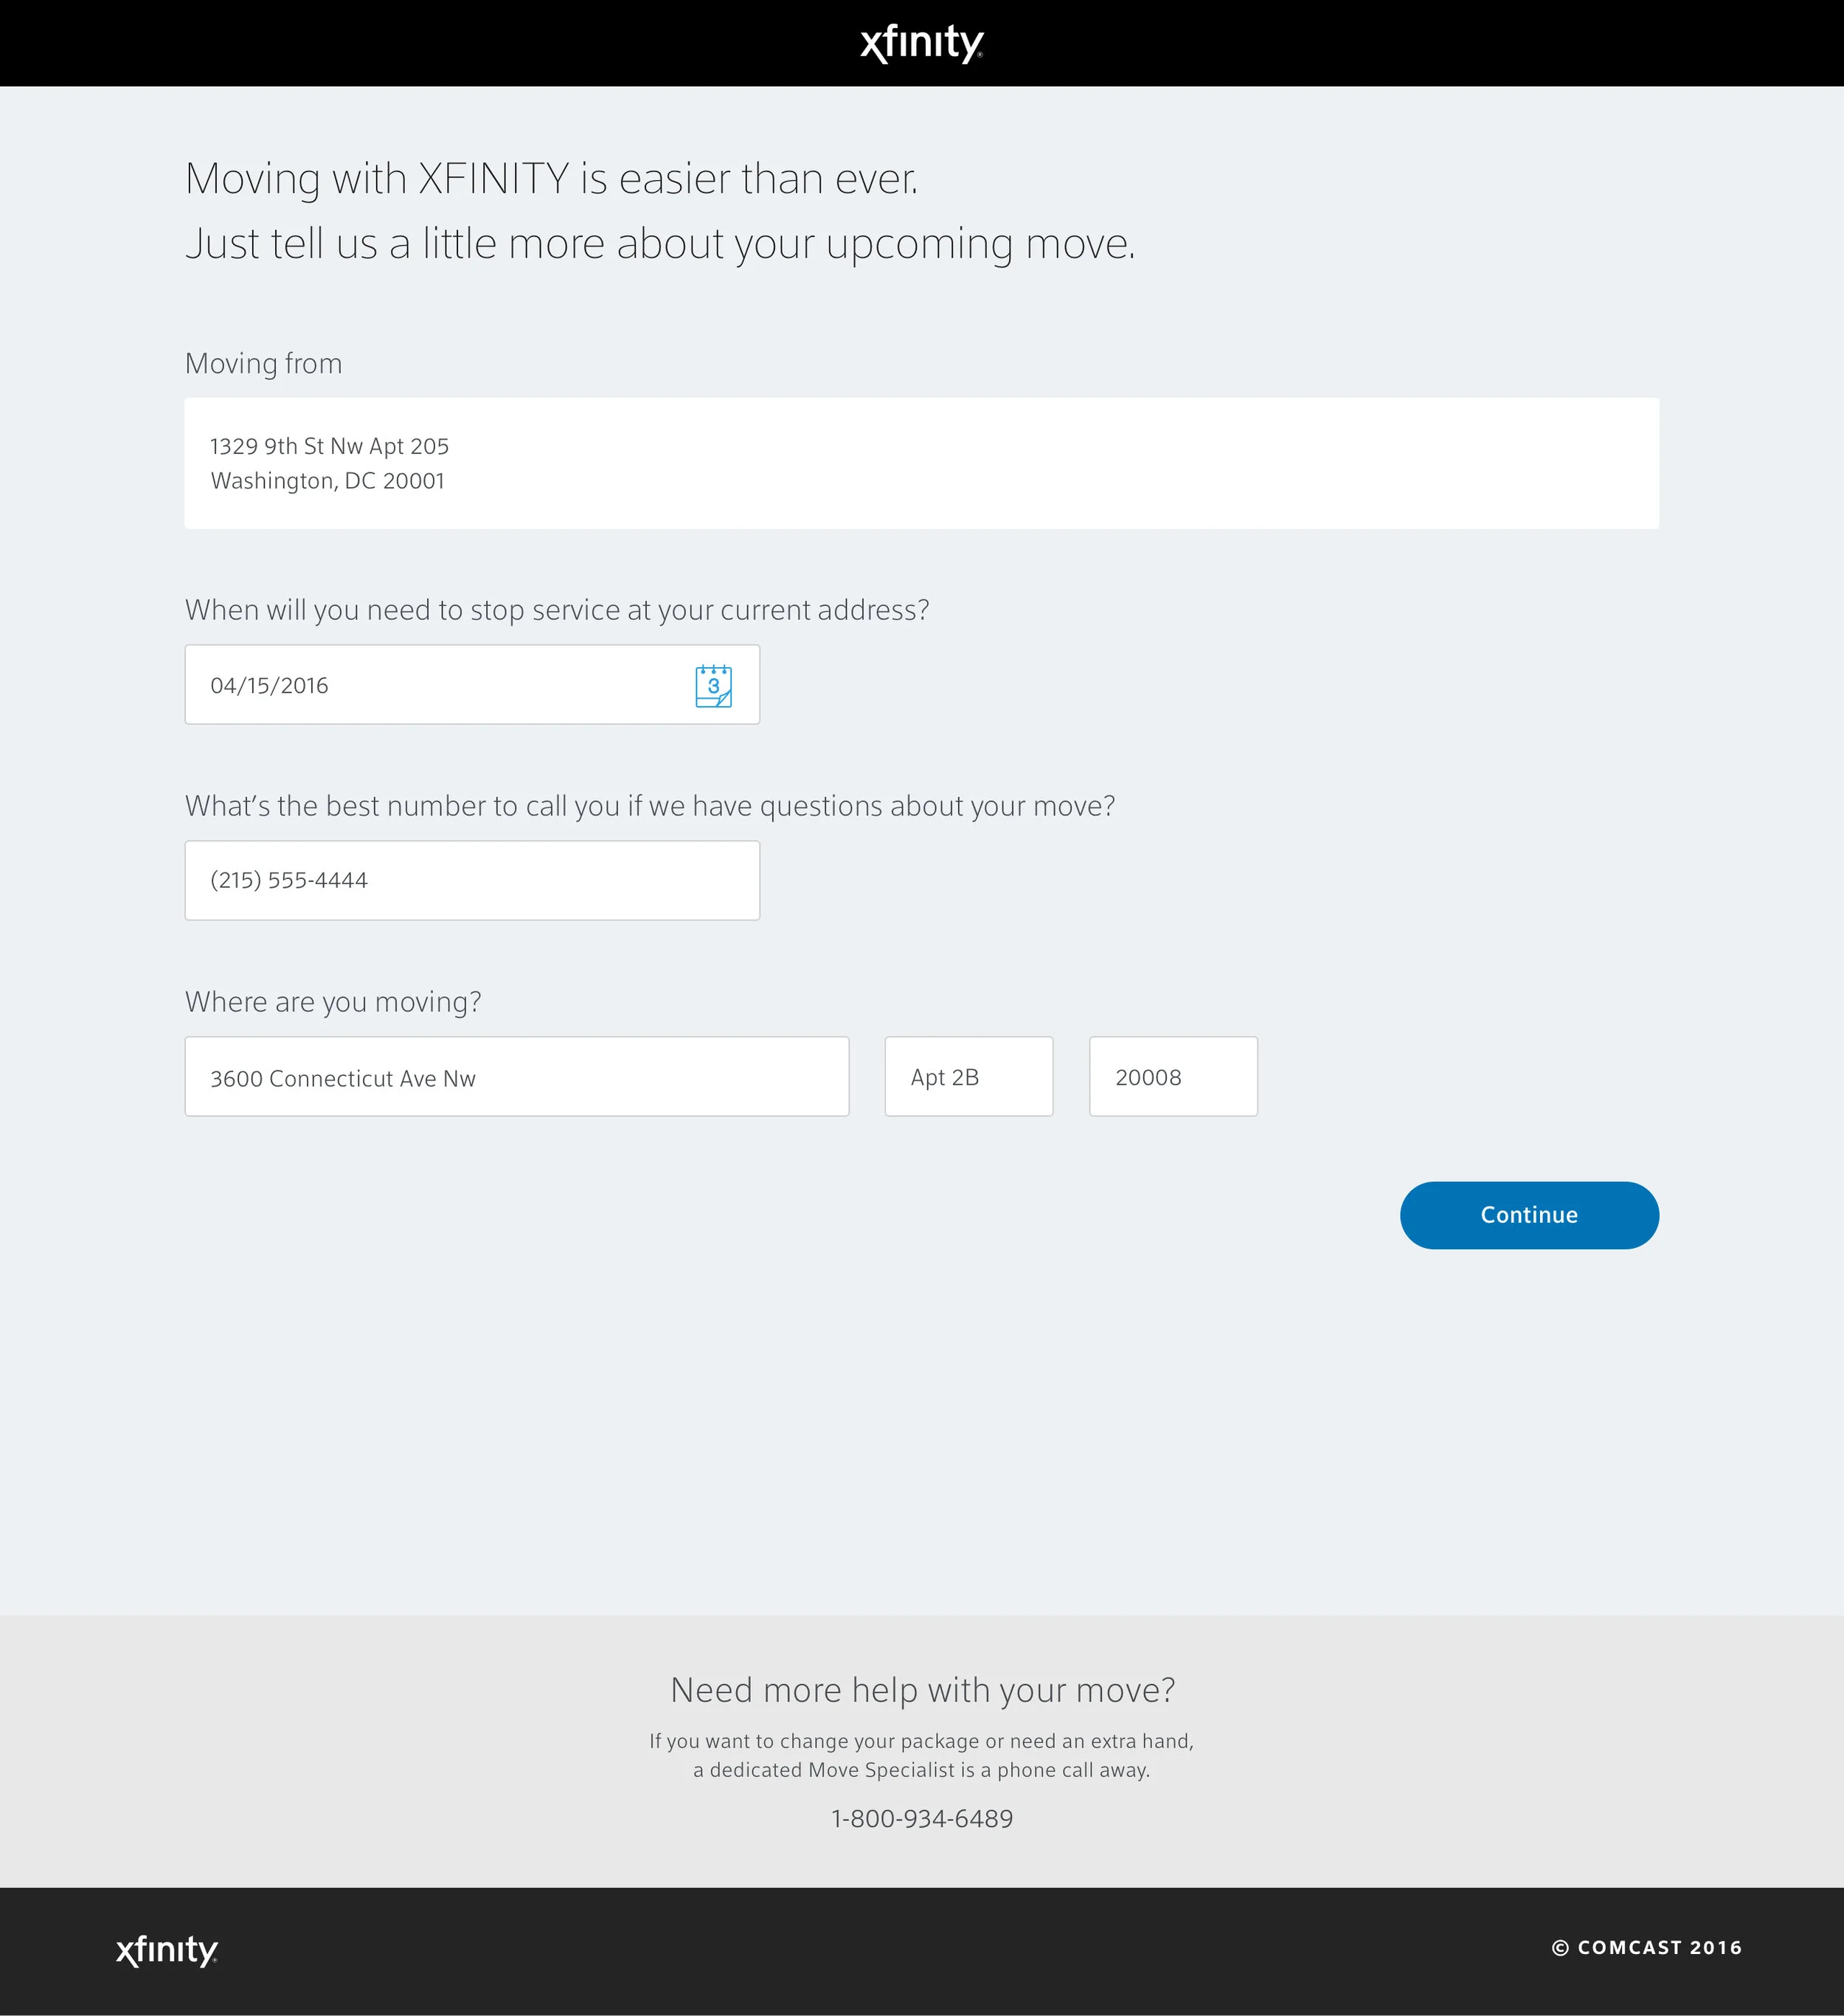Click the 'When will you need to stop service' label
Viewport: 1844px width, 2016px height.
tap(557, 610)
